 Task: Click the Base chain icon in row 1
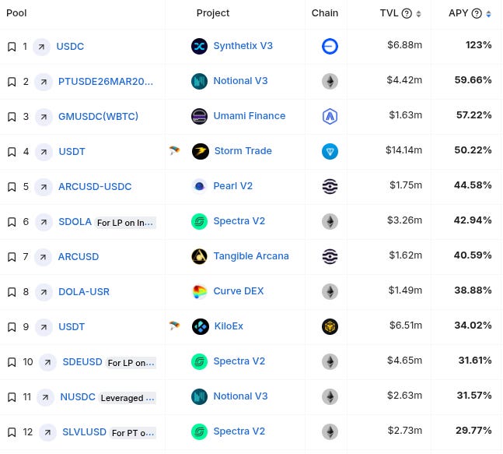330,46
